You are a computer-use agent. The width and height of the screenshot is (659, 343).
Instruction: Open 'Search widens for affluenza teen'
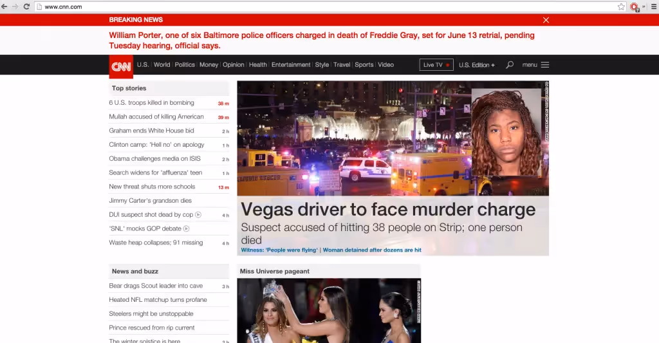coord(156,172)
